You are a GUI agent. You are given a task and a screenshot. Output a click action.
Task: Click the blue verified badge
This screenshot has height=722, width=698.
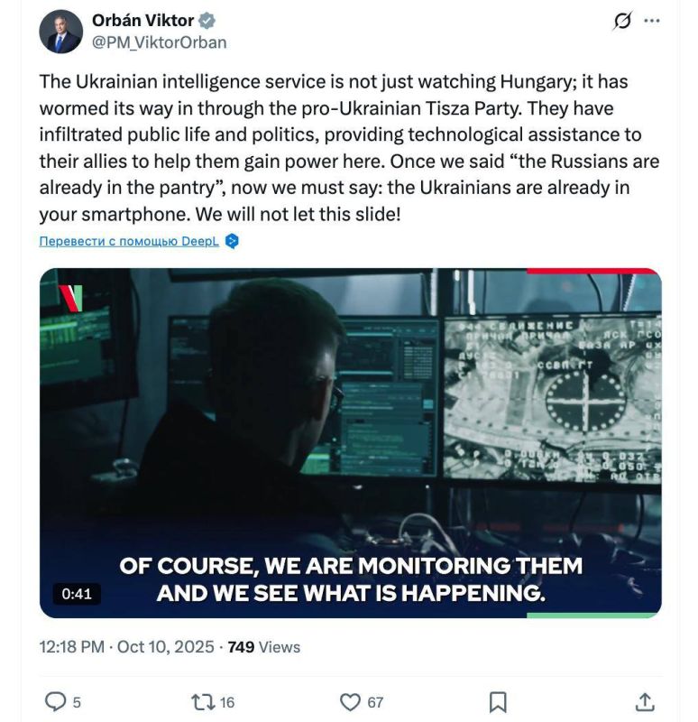tap(207, 21)
